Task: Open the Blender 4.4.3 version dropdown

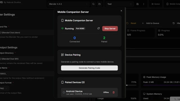Action: click(x=68, y=4)
